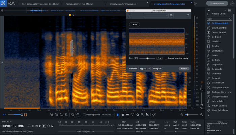
Task: Select the brush selection tool
Action: pos(138,115)
